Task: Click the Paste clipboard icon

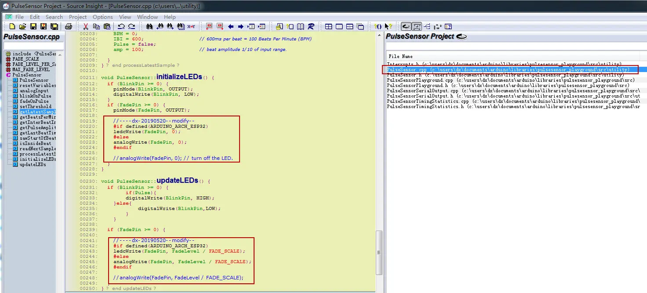Action: (x=107, y=26)
